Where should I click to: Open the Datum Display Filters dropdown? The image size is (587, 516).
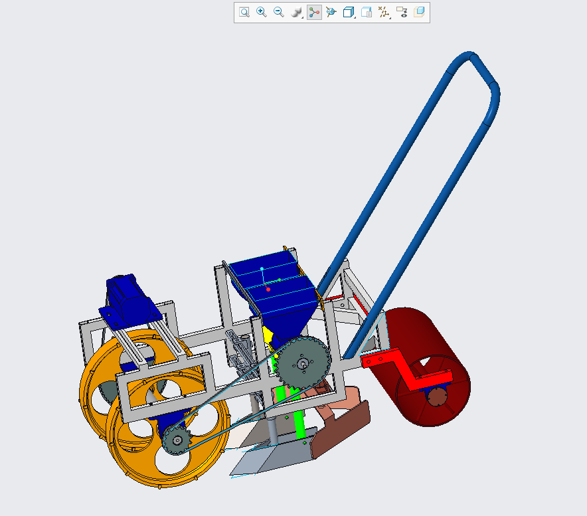(384, 12)
